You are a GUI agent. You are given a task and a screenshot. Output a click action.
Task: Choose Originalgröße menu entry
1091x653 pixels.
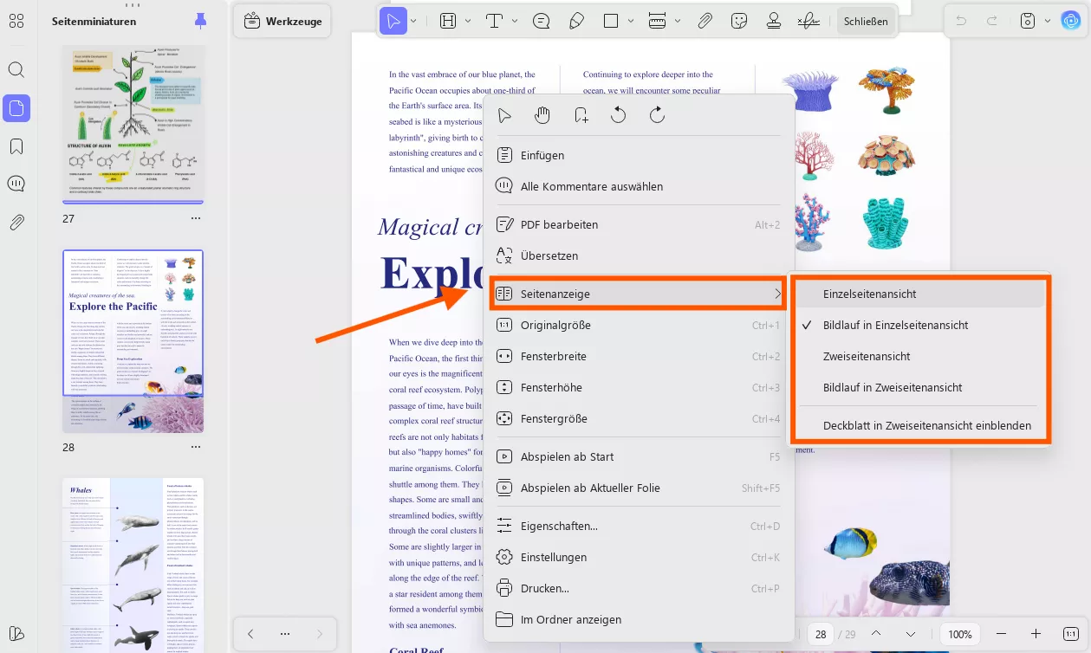638,325
